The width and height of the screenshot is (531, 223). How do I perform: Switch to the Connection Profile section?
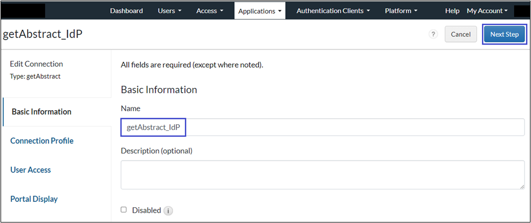point(42,141)
